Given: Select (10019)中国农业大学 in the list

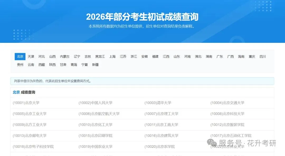Looking at the screenshot, I should click(x=96, y=146).
